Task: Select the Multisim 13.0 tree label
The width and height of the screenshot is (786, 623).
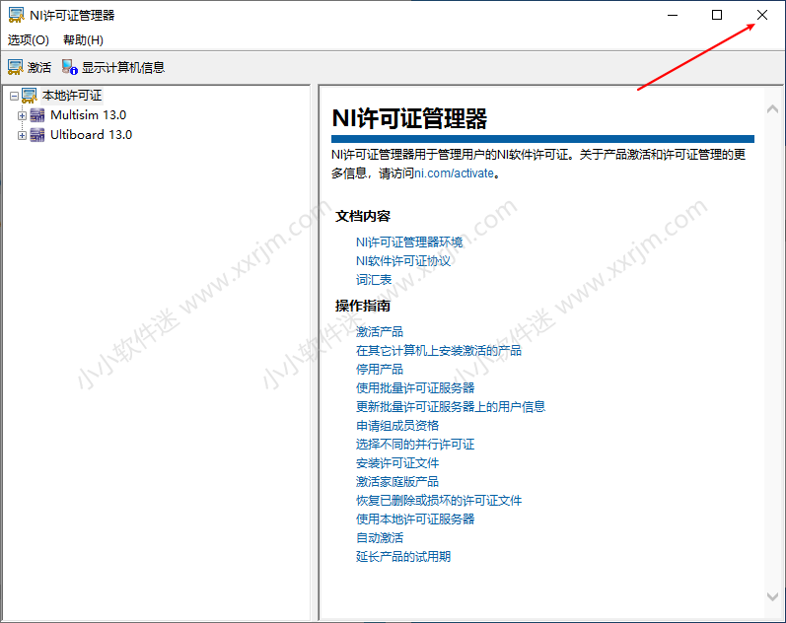Action: pos(88,115)
